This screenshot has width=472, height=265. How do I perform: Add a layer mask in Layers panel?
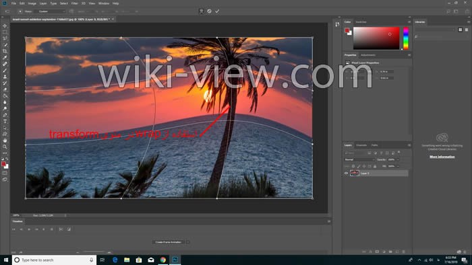[x=377, y=252]
